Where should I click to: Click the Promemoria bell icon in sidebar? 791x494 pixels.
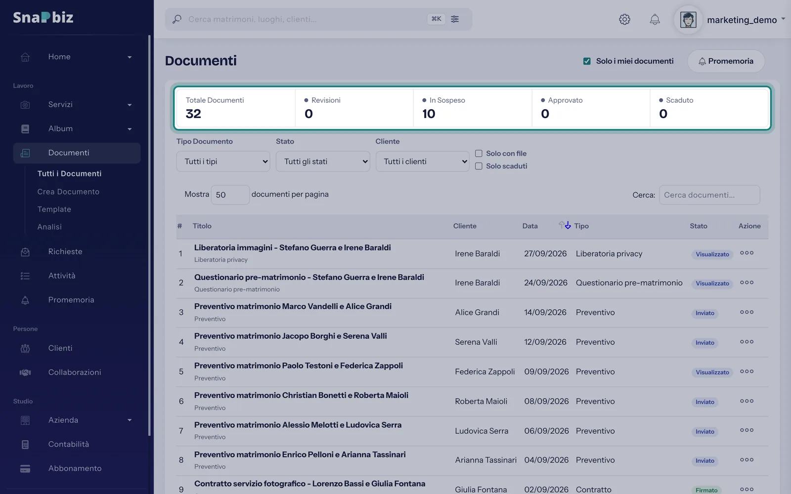click(25, 300)
